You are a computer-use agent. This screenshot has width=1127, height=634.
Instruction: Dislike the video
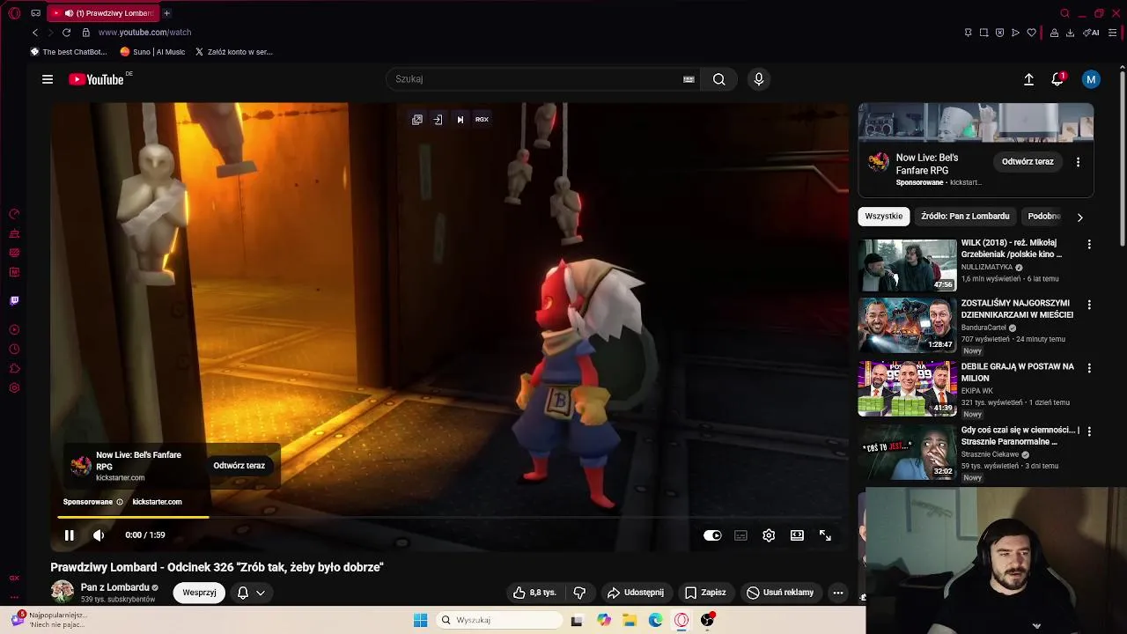579,593
